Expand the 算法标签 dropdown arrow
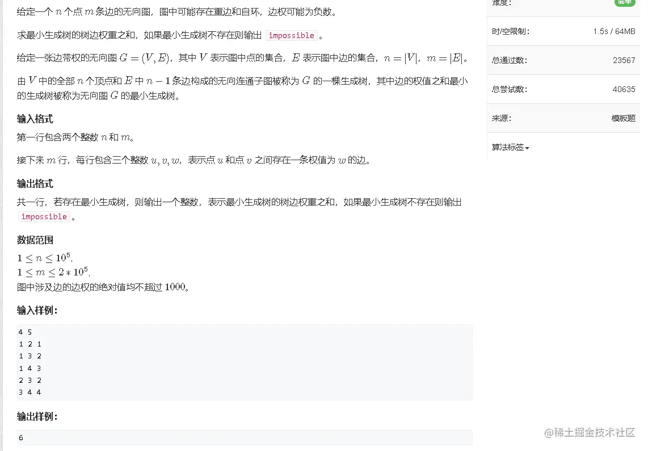648x451 pixels. tap(527, 148)
